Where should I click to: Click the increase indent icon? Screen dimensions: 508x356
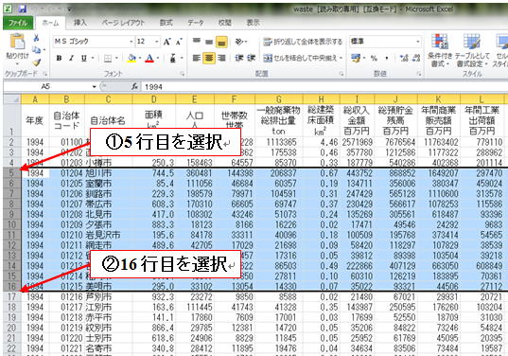[252, 58]
